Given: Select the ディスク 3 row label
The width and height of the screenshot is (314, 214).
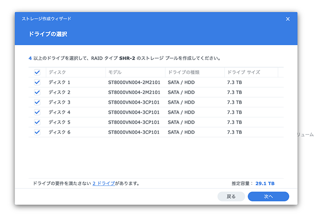Looking at the screenshot, I should [60, 103].
